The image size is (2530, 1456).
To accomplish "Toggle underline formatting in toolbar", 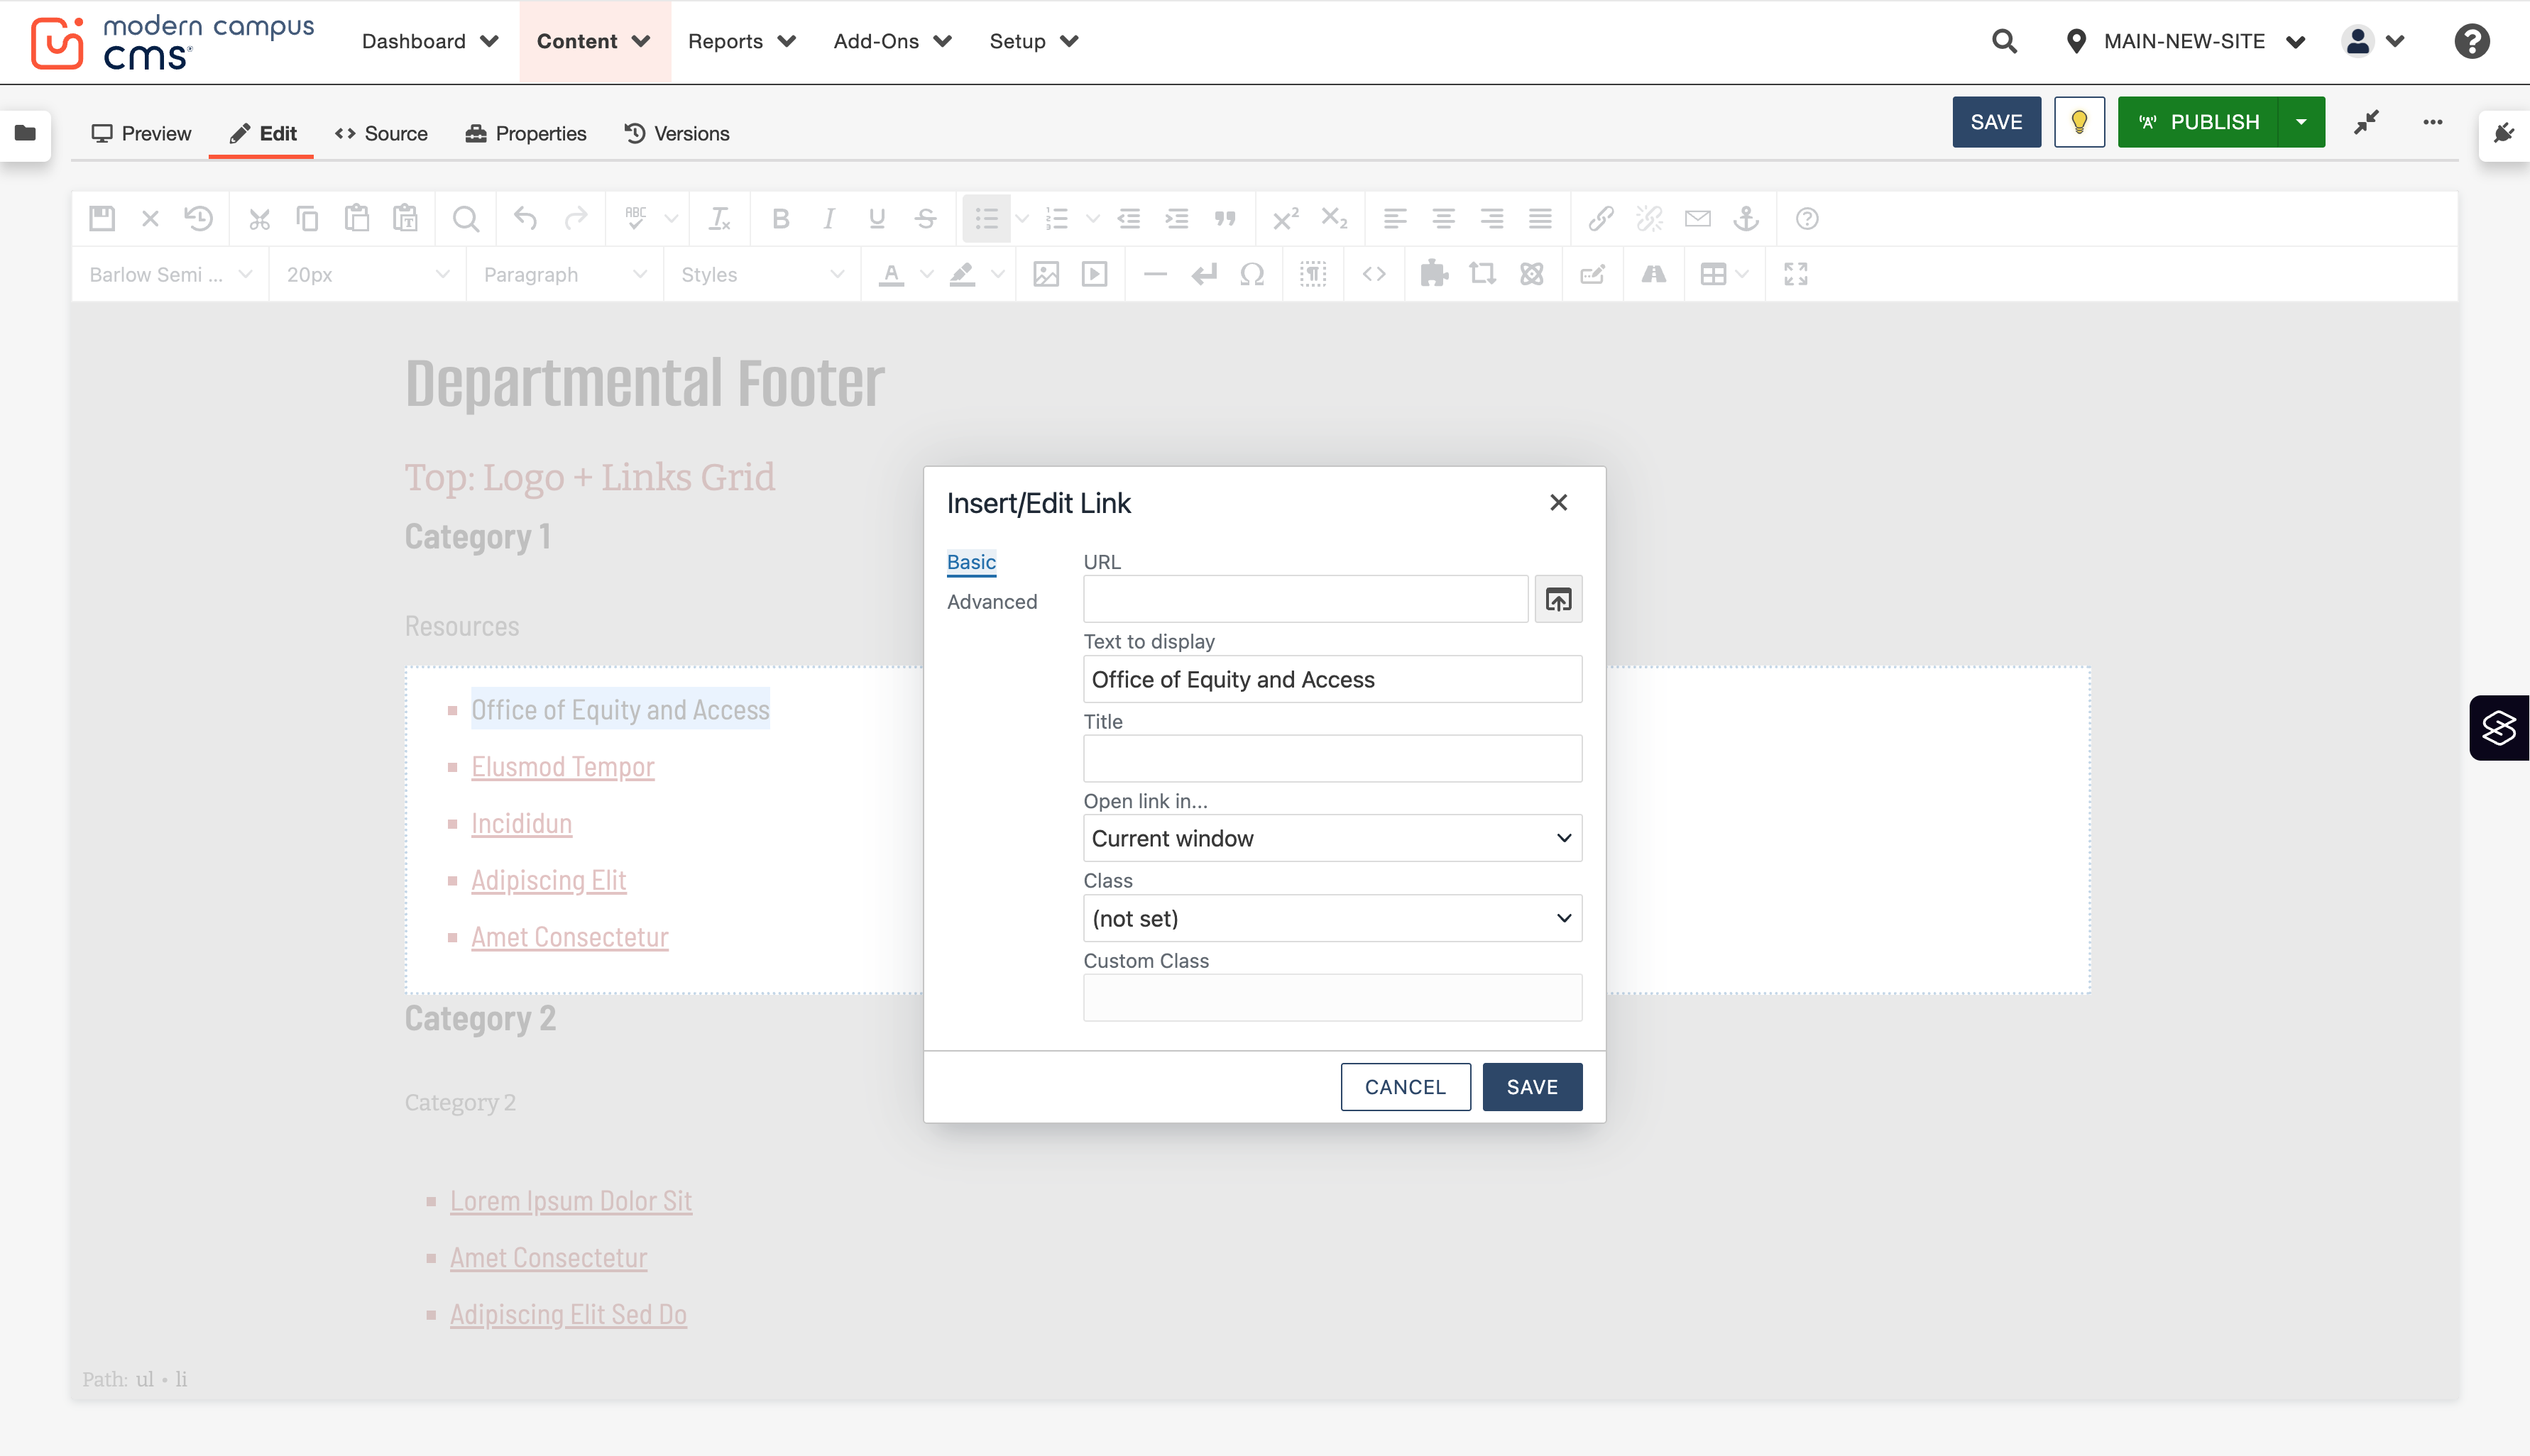I will point(877,218).
